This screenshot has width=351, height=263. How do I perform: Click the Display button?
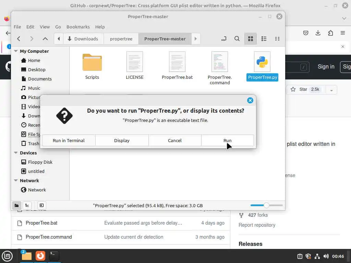(122, 140)
